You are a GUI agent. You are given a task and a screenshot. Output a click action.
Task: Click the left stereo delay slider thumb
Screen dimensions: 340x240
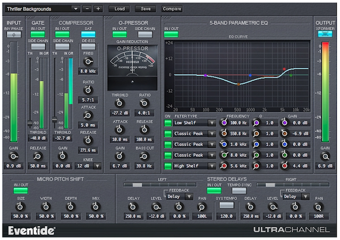pyautogui.click(x=137, y=185)
